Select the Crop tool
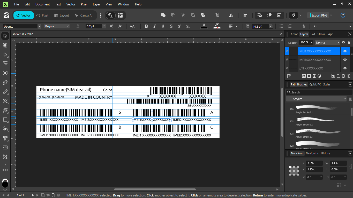The image size is (353, 198). (x=5, y=157)
